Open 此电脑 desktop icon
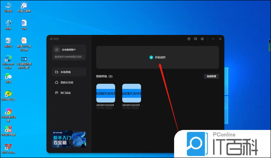 pos(8,7)
